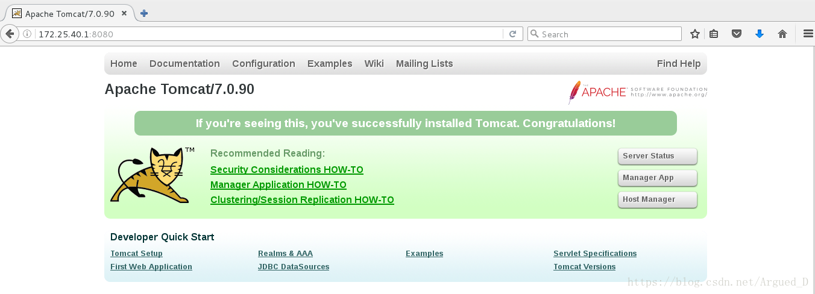The height and width of the screenshot is (294, 815).
Task: Open Find Help in the navigation bar
Action: (x=679, y=64)
